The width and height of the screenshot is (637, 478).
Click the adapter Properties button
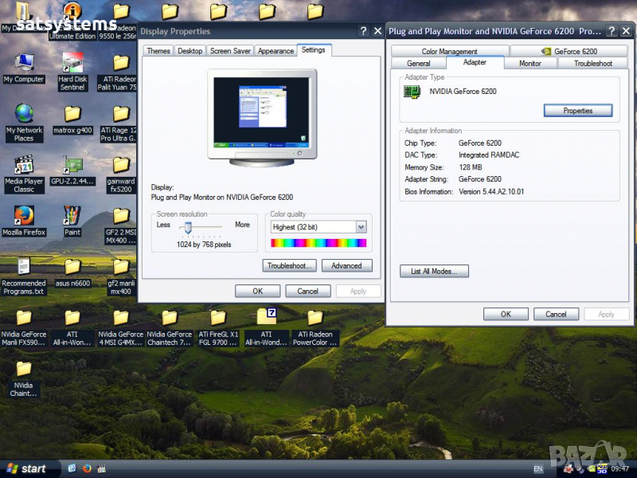point(577,111)
